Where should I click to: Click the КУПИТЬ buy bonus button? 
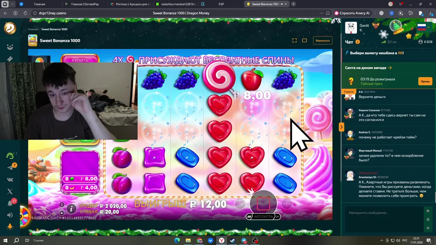(80, 60)
